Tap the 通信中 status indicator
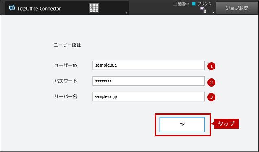Viewport: 259px width, 152px height. click(x=181, y=4)
